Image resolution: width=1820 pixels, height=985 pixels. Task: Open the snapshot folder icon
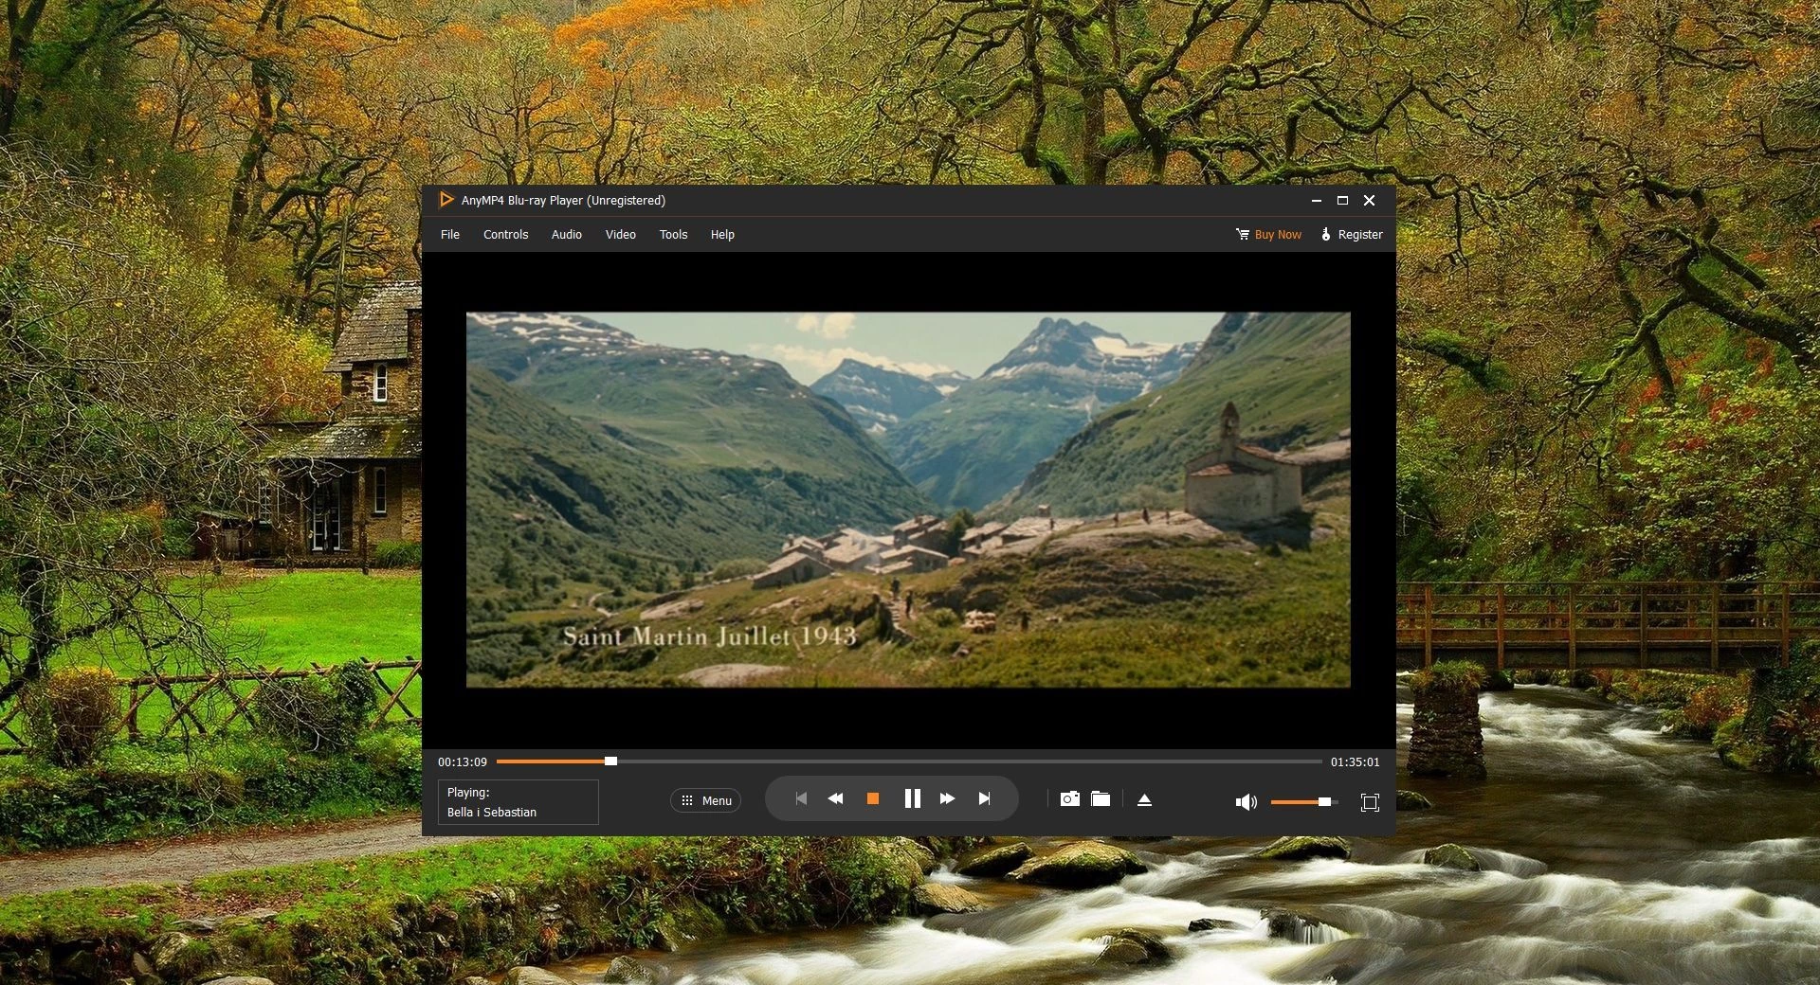tap(1100, 799)
